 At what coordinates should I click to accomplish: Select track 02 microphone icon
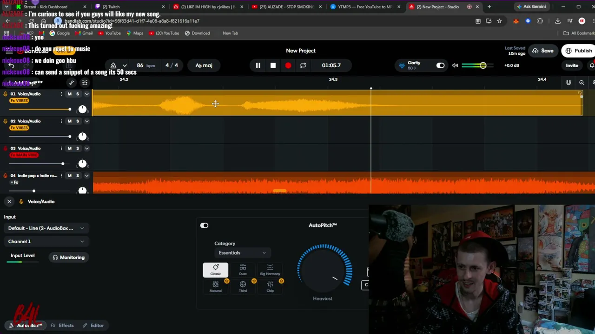coord(5,121)
